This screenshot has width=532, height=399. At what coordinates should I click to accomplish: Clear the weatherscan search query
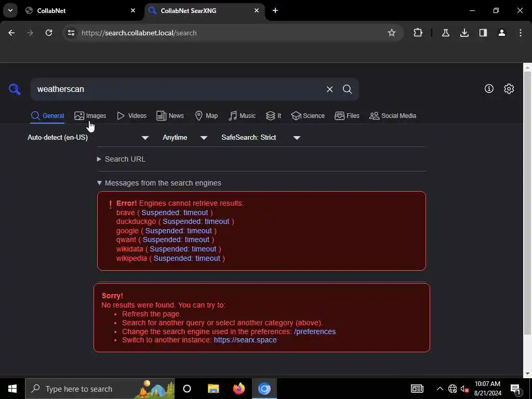click(329, 89)
